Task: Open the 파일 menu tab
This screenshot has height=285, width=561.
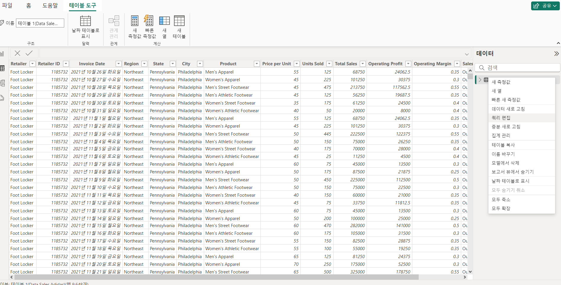Action: (7, 5)
